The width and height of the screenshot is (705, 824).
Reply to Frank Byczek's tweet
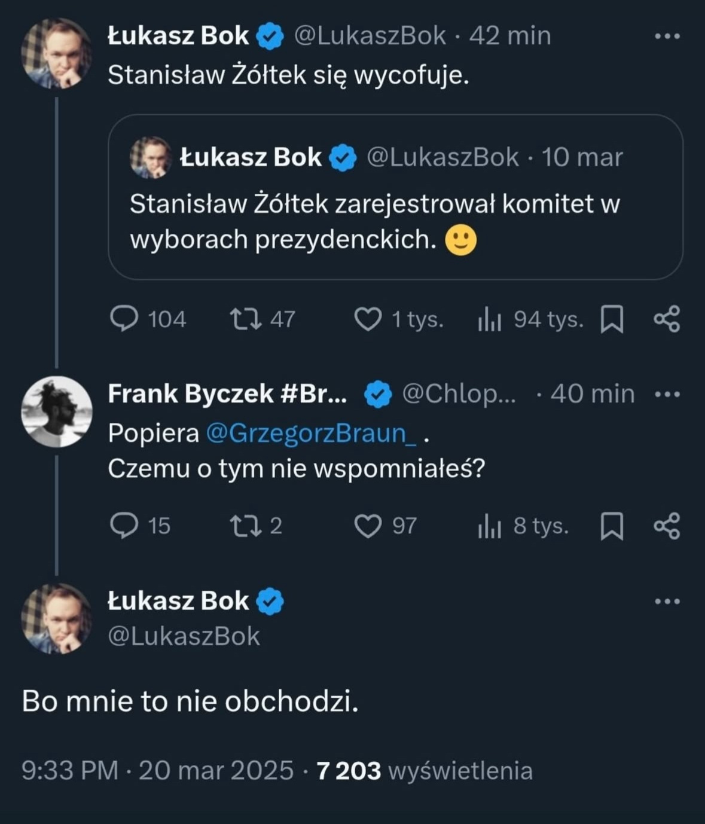124,526
